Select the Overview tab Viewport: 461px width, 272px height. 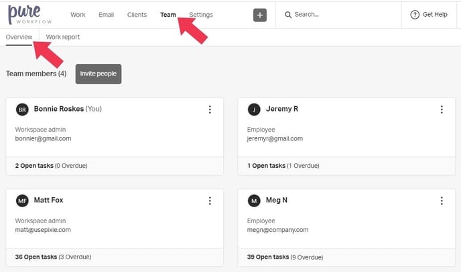click(19, 37)
